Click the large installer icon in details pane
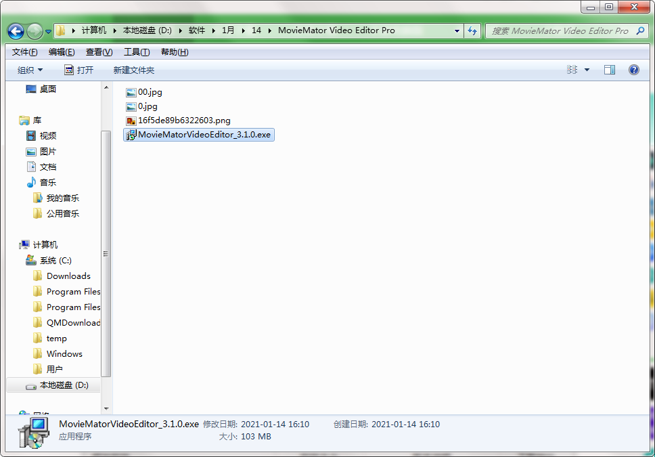This screenshot has width=655, height=457. [34, 433]
